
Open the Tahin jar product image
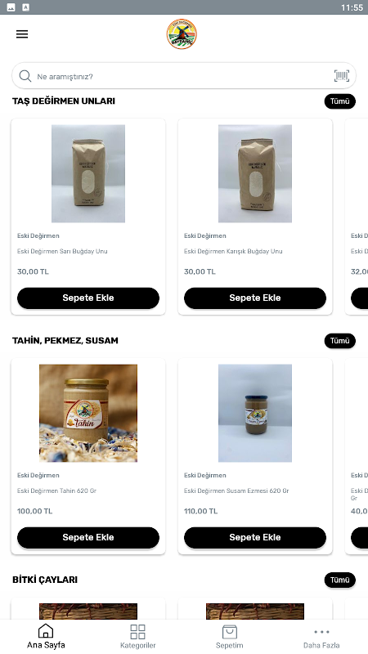pos(88,413)
